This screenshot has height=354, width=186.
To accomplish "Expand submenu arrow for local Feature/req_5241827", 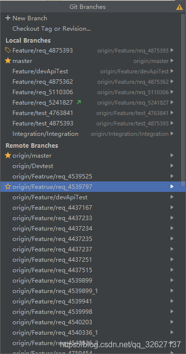I will pyautogui.click(x=172, y=102).
